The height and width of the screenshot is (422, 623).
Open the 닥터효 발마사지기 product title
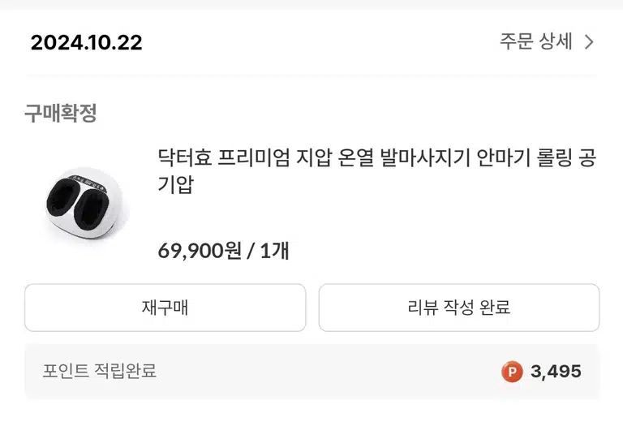click(376, 171)
